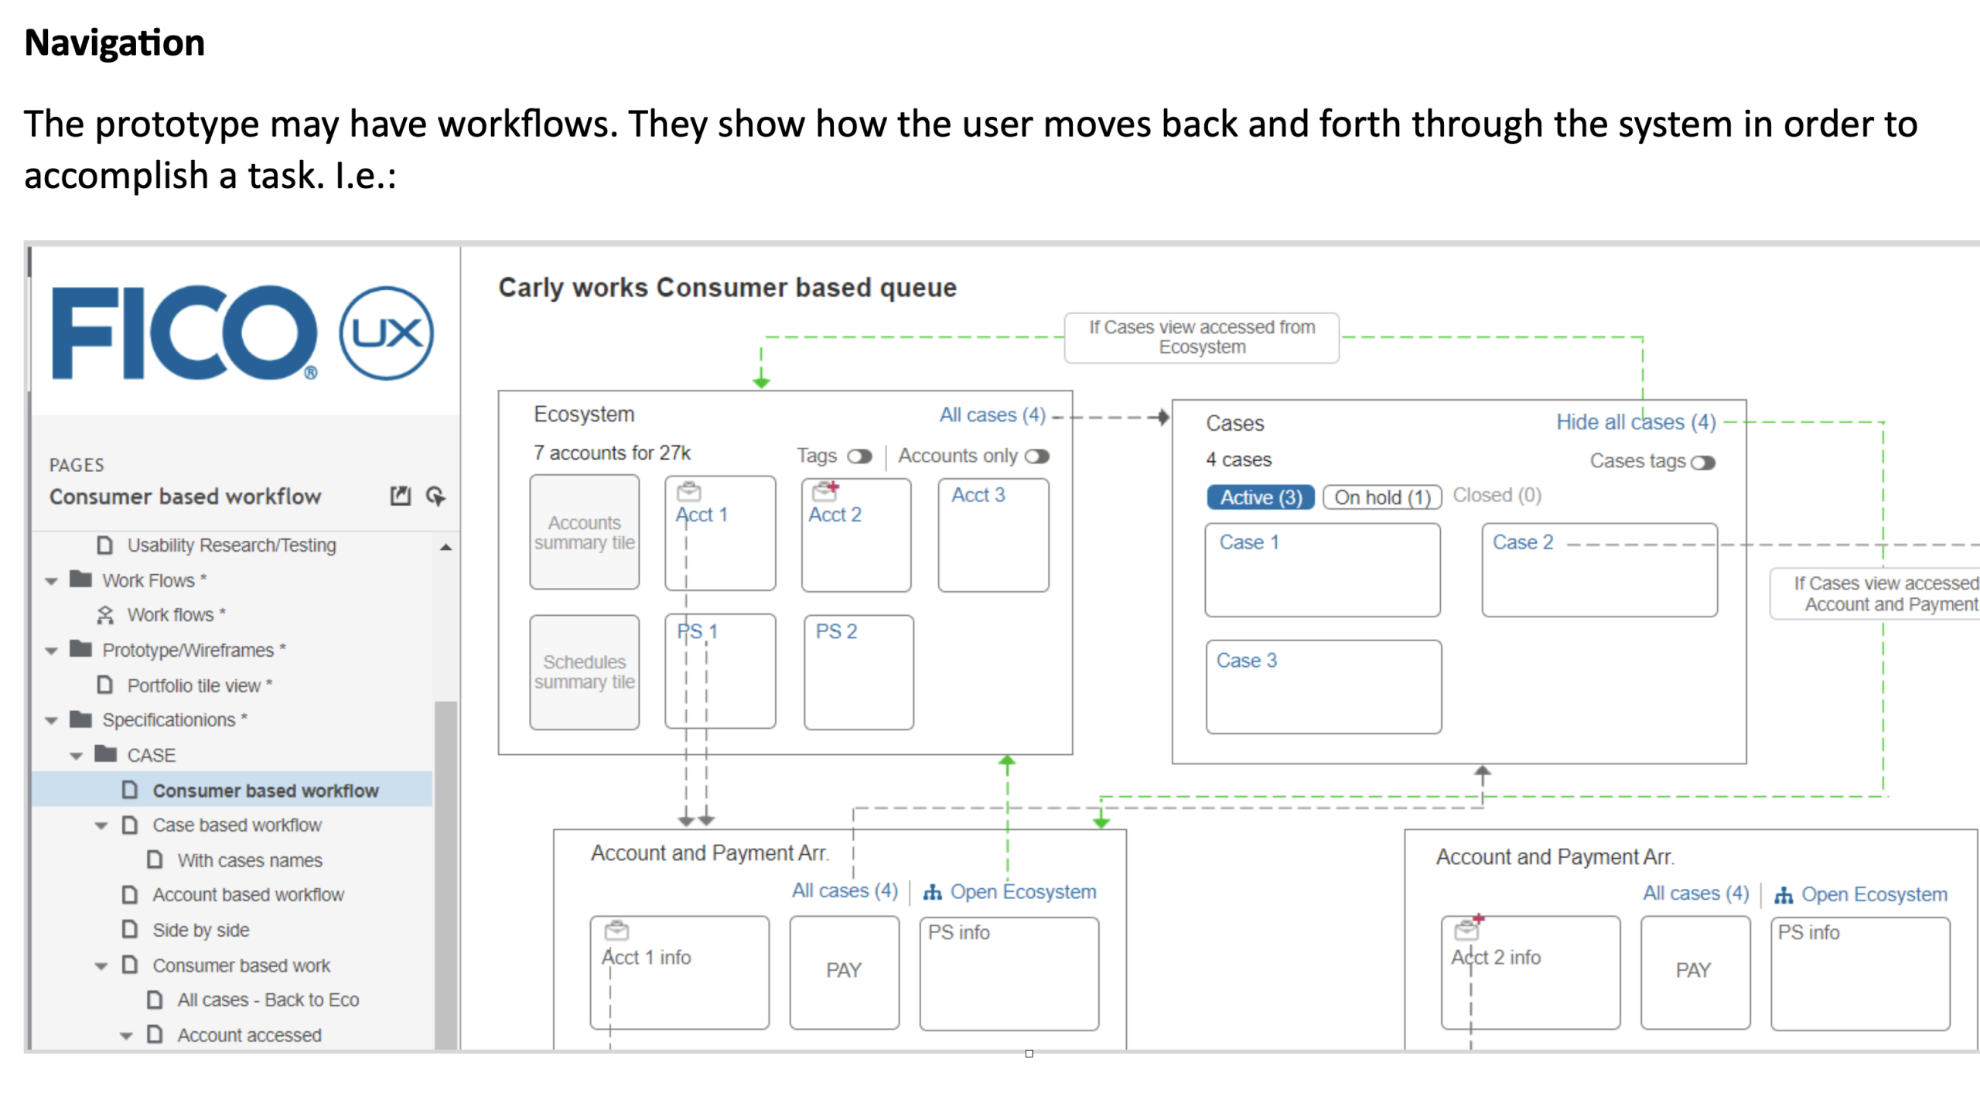Click the pages list scrollbar up arrow
Screen dimensions: 1980x1114
tap(445, 547)
